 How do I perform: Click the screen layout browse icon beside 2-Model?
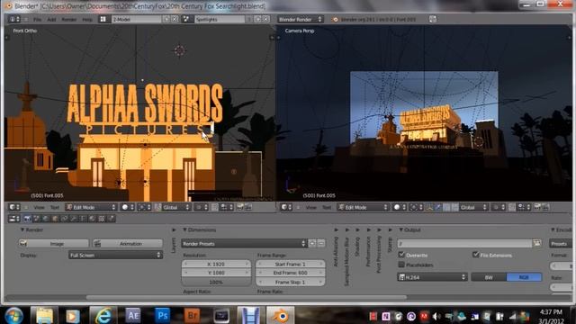click(103, 19)
